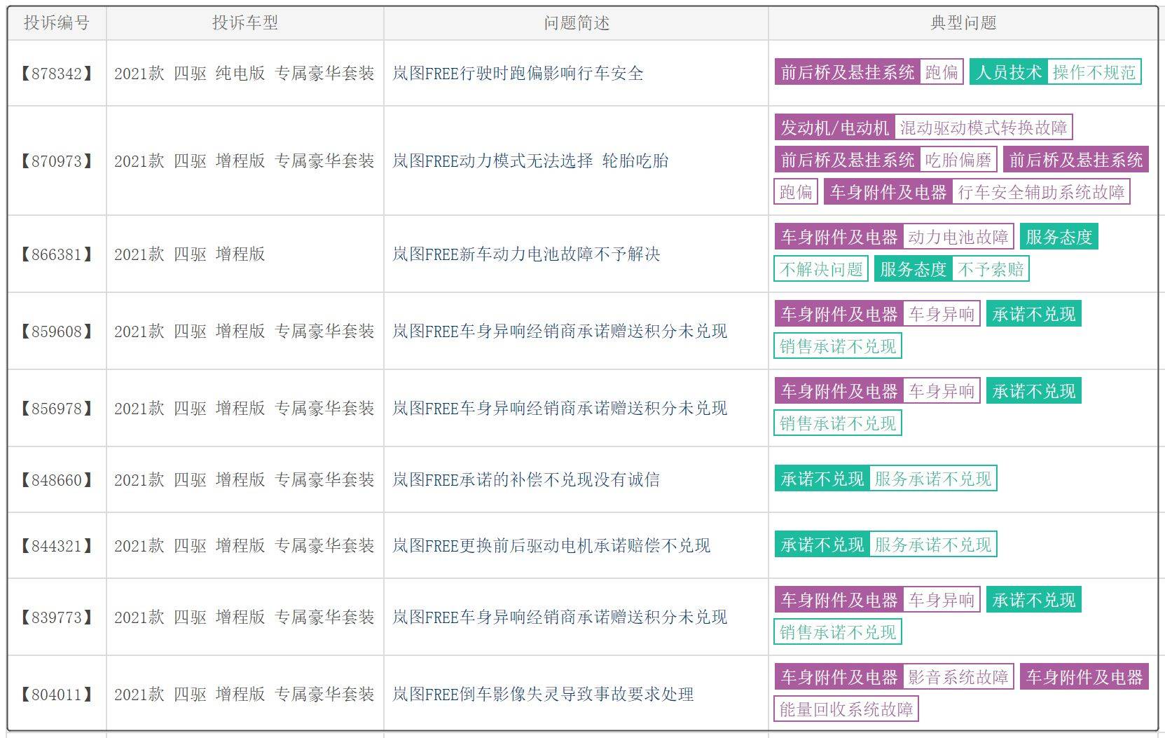Select complaint number 【839773】
This screenshot has height=738, width=1165.
(57, 617)
